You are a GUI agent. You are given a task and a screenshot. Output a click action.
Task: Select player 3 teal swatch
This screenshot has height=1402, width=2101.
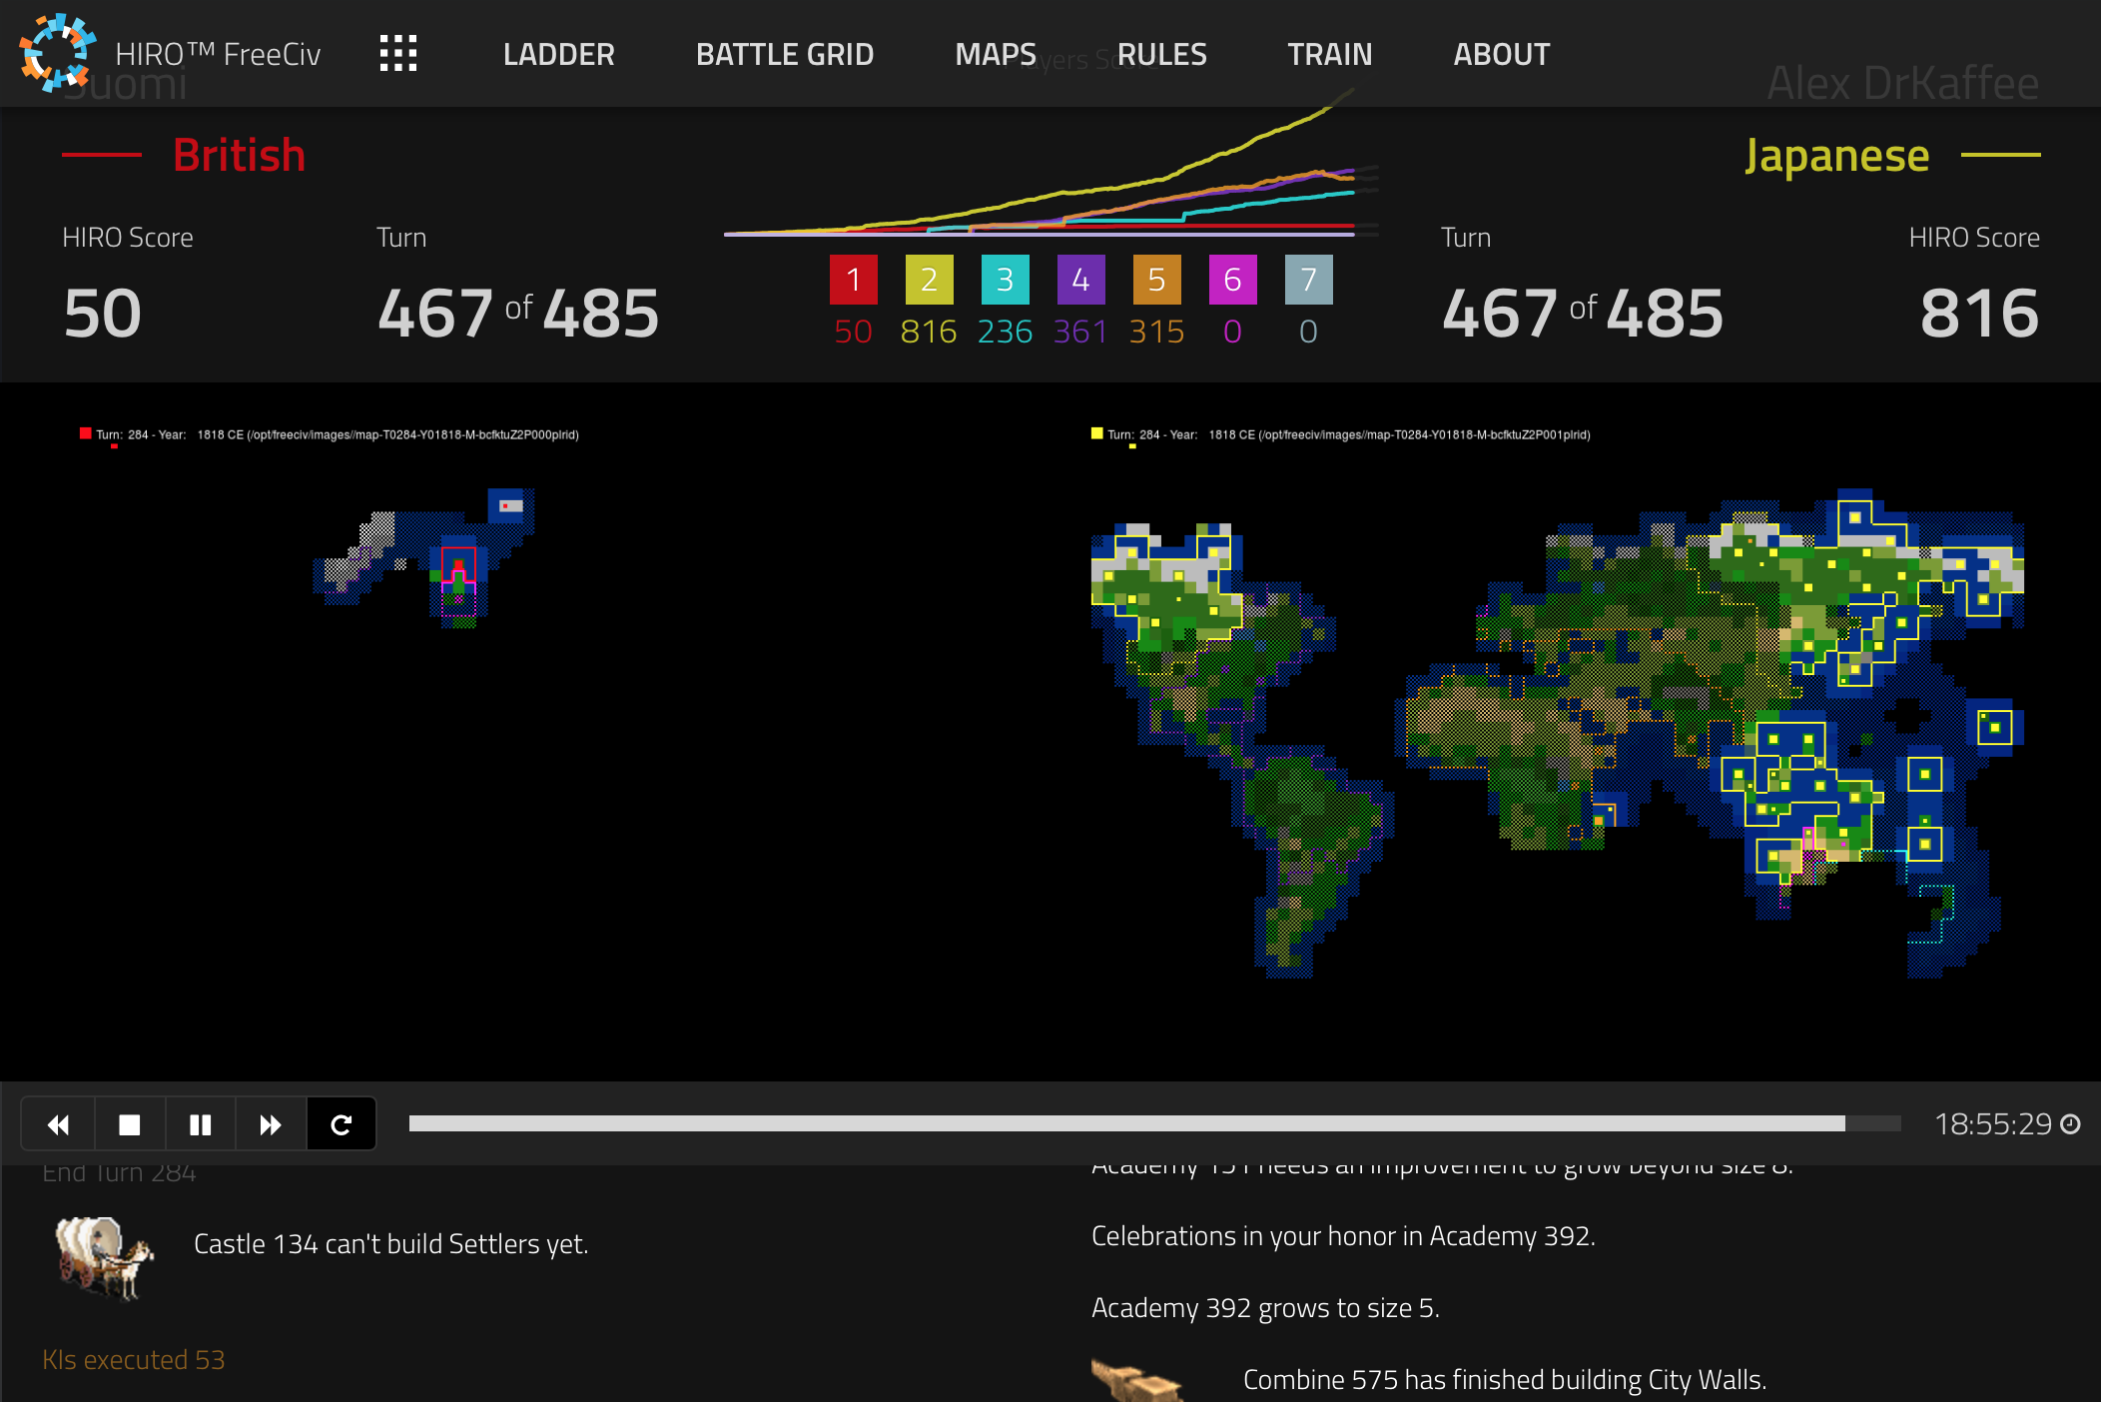1005,280
